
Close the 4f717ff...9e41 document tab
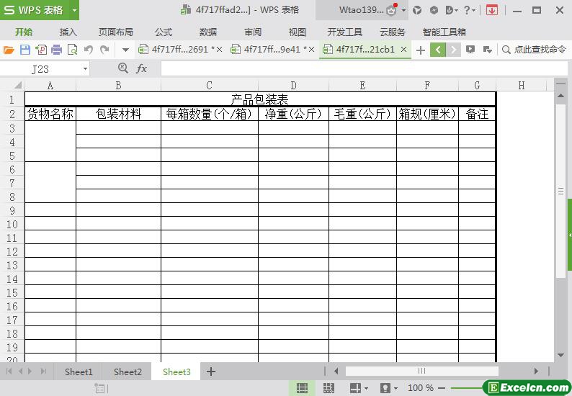[311, 50]
